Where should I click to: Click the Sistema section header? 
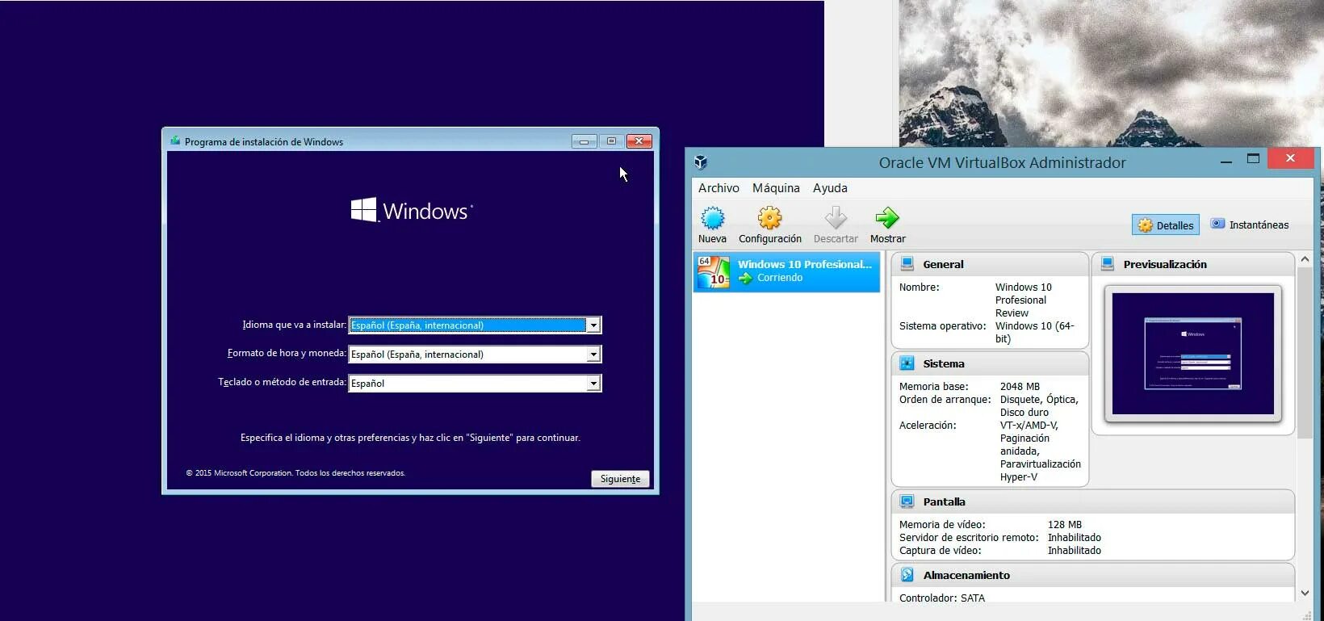(991, 363)
